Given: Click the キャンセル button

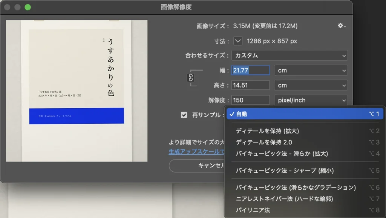Looking at the screenshot, I should tap(197, 166).
